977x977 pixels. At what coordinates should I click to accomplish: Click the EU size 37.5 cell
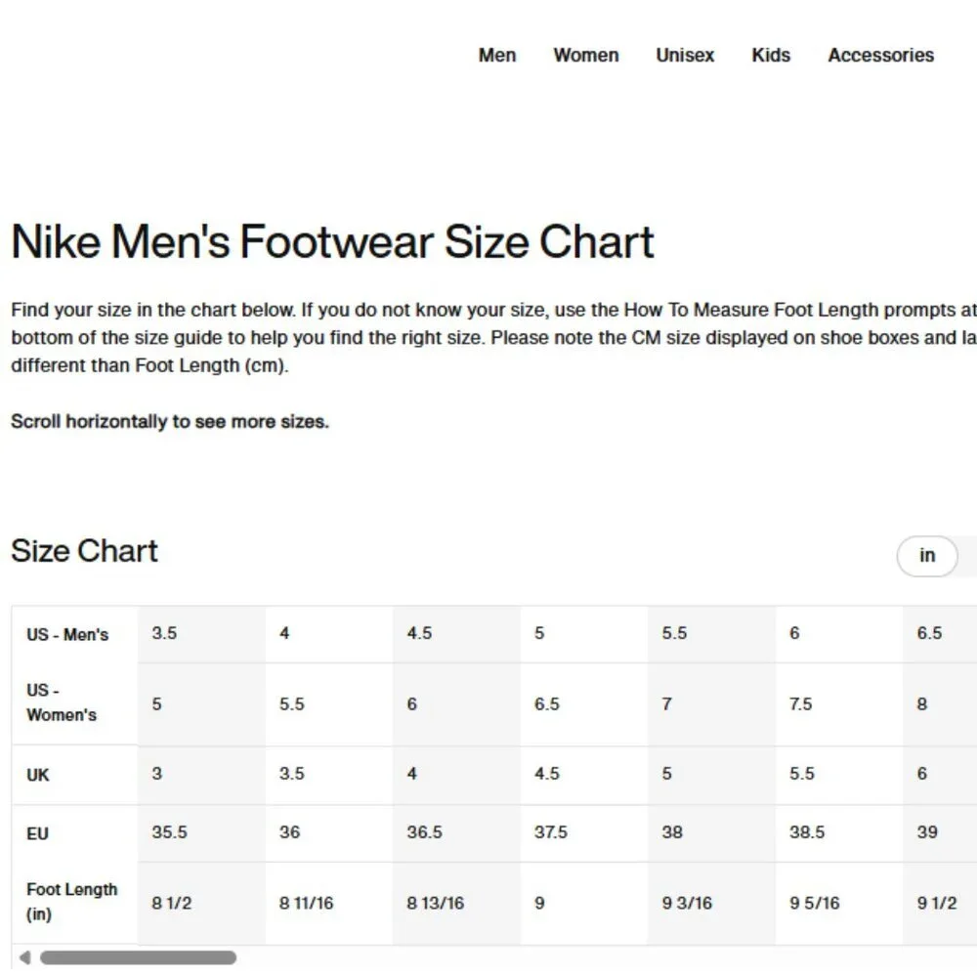[x=584, y=832]
